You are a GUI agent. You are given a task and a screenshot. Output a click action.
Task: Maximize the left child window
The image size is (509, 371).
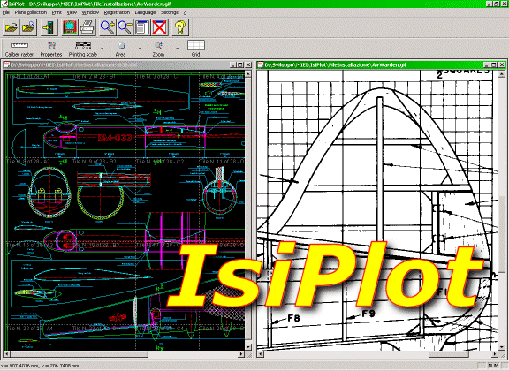[240, 64]
